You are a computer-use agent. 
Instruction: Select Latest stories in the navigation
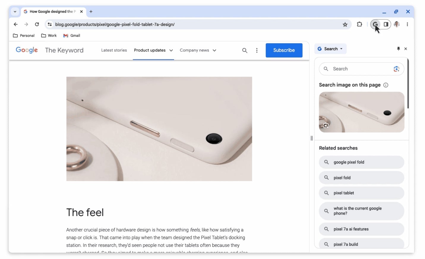pos(114,50)
